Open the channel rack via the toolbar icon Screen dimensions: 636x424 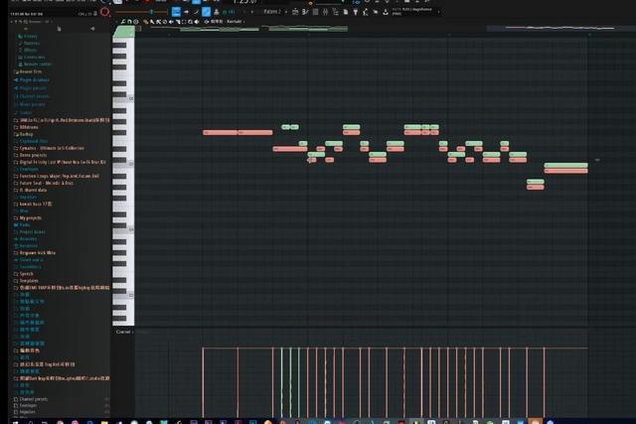pos(315,12)
